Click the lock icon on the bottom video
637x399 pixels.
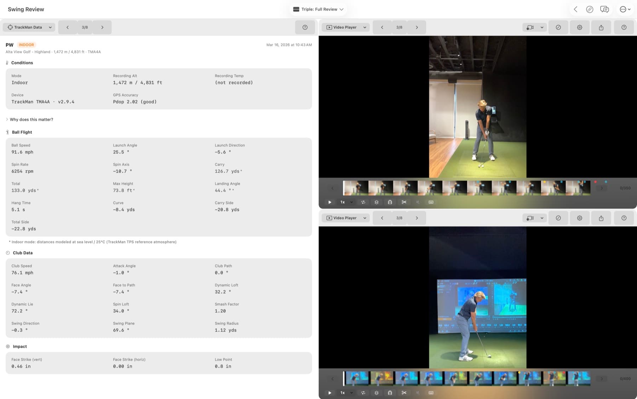390,393
